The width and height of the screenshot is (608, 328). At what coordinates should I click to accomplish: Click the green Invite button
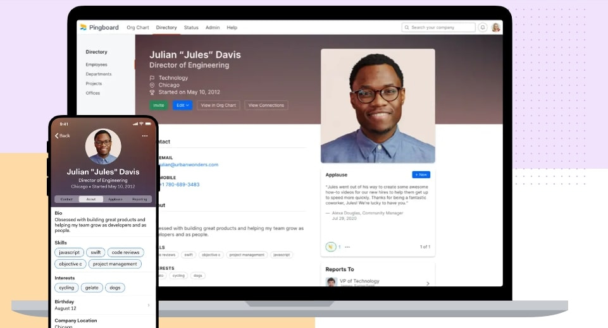pos(158,106)
